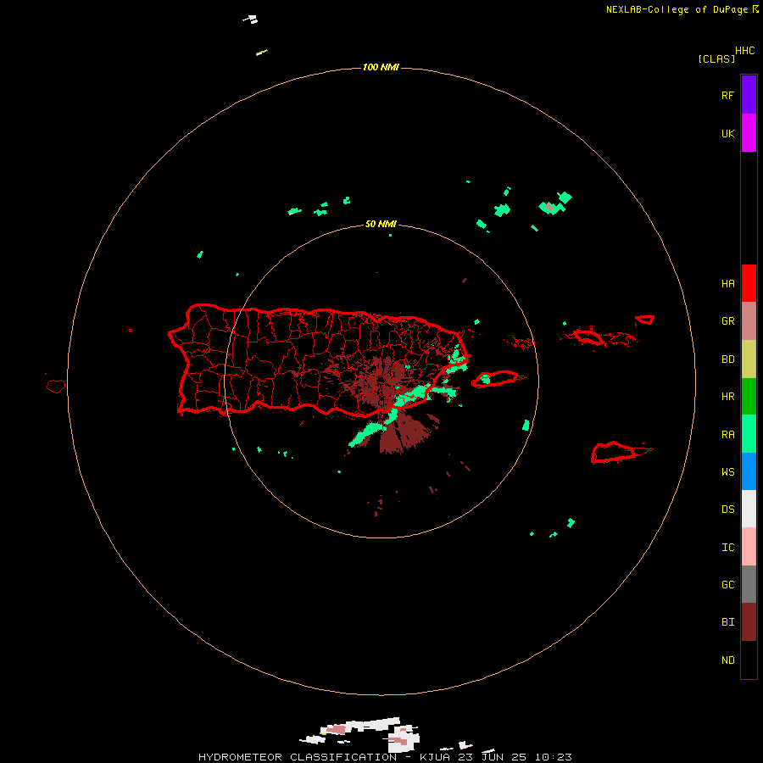Screen dimensions: 763x763
Task: Click the [CLAS] legend header
Action: [x=716, y=58]
